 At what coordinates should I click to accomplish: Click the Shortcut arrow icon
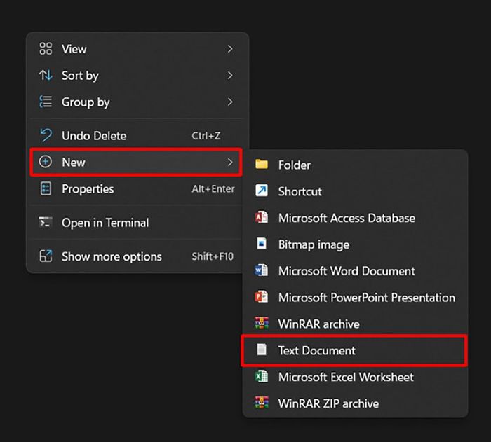[x=262, y=191]
